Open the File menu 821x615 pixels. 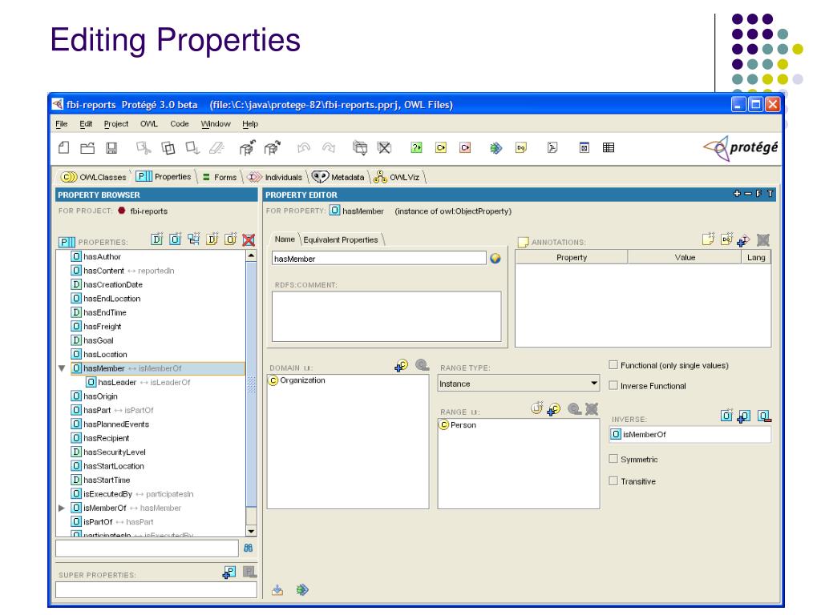61,124
